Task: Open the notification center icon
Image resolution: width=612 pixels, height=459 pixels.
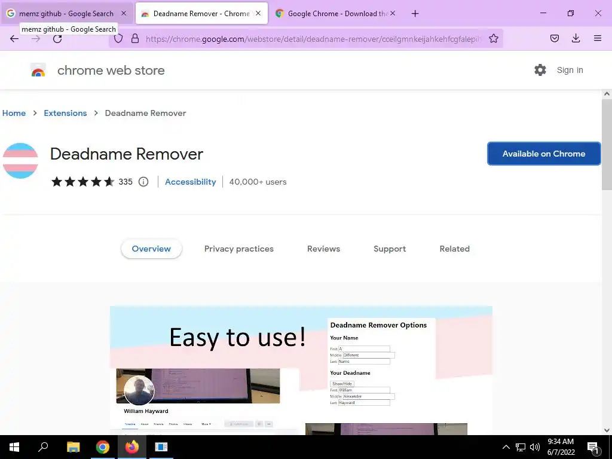Action: click(593, 447)
